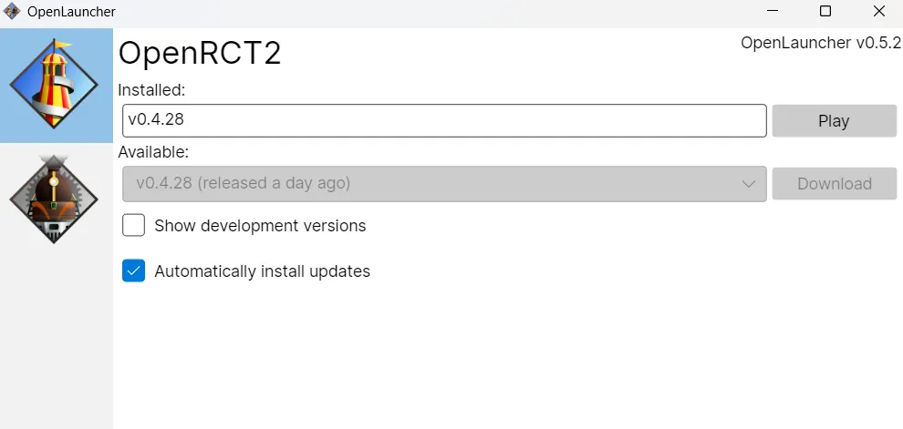The height and width of the screenshot is (429, 903).
Task: Click the OpenLauncher app icon in title bar
Action: 13,12
